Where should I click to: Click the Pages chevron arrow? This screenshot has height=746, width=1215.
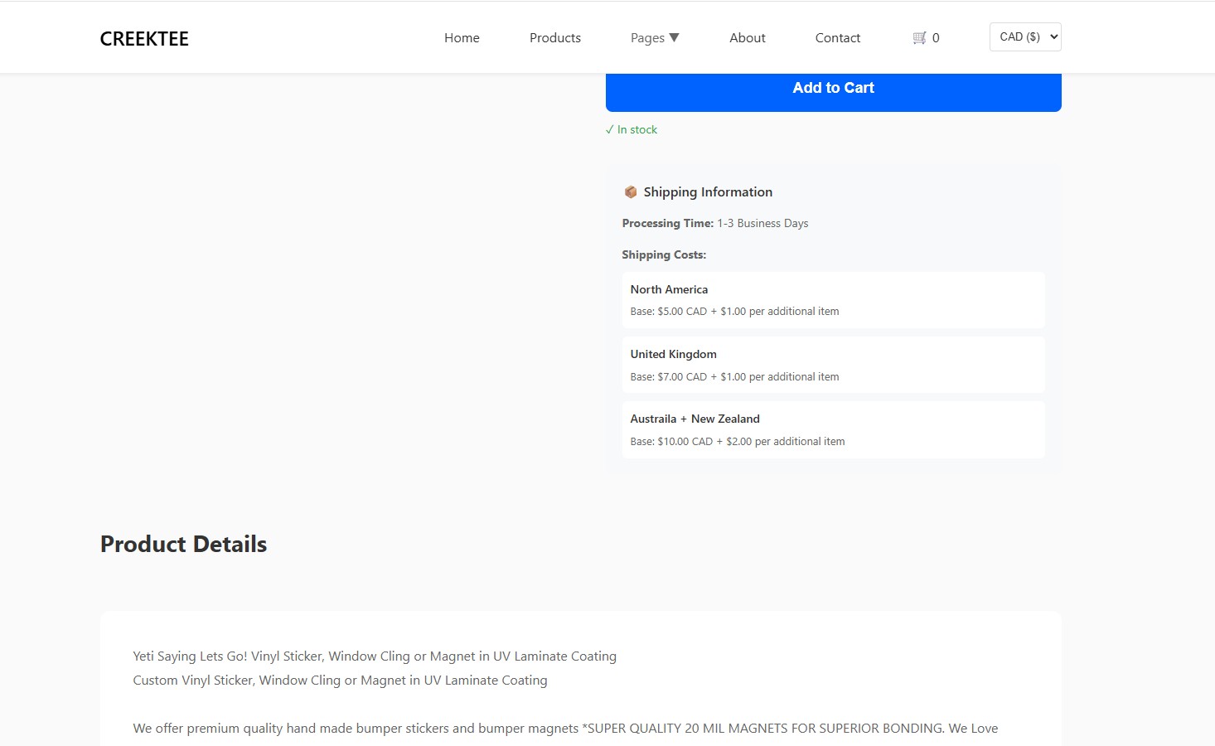coord(674,37)
